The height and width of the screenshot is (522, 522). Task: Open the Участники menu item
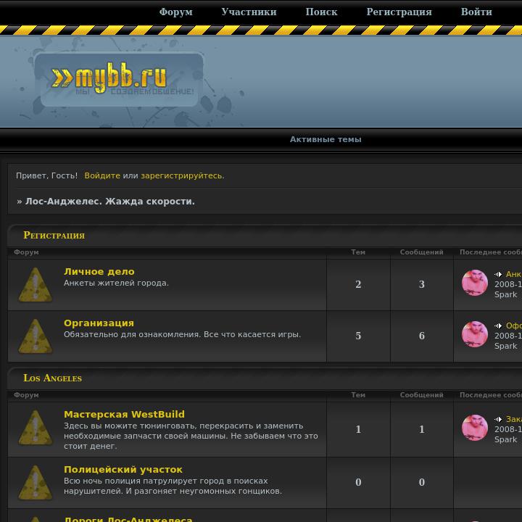point(249,12)
